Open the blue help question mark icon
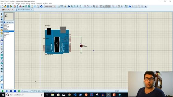The height and width of the screenshot is (97, 173). pyautogui.click(x=41, y=6)
